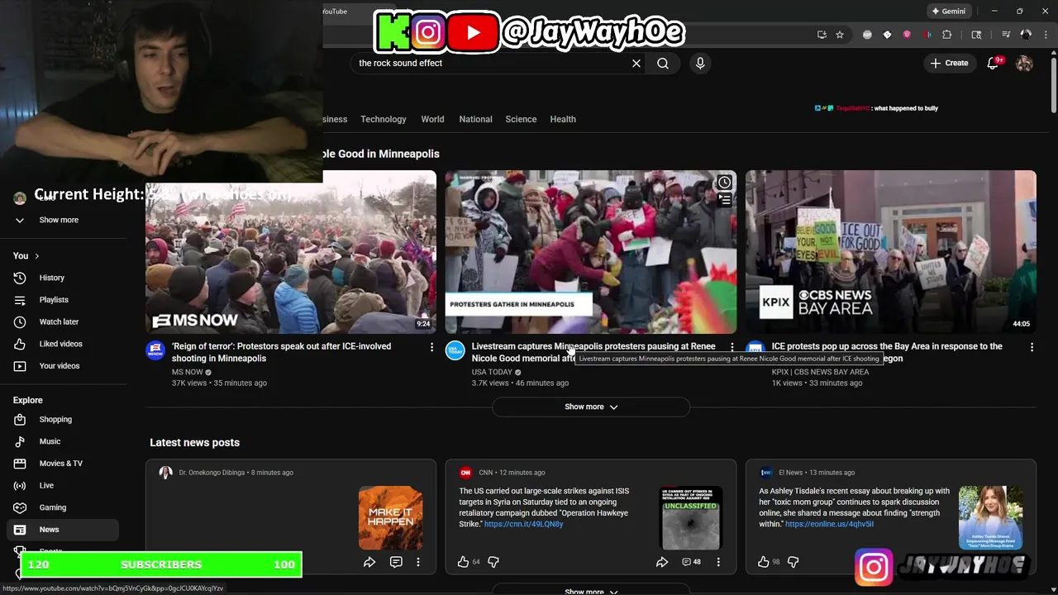This screenshot has height=595, width=1058.
Task: Go to Movies & TV in Explore
Action: (63, 464)
